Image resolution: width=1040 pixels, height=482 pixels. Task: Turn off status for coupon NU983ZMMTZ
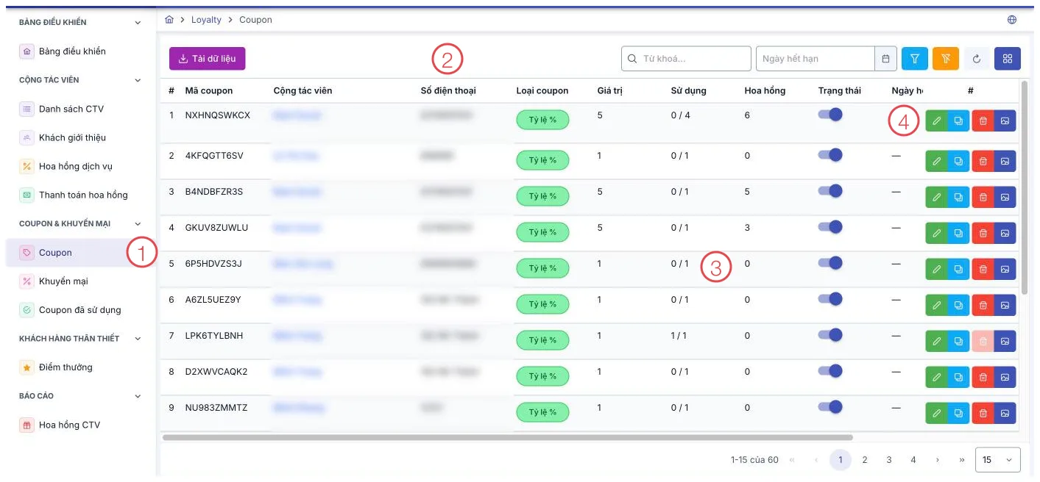[x=830, y=407]
